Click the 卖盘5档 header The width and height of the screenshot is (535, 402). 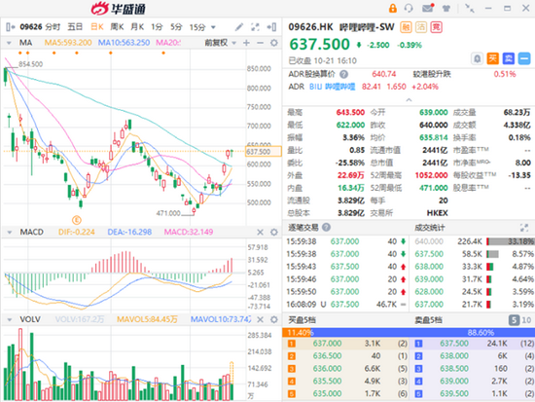[428, 320]
